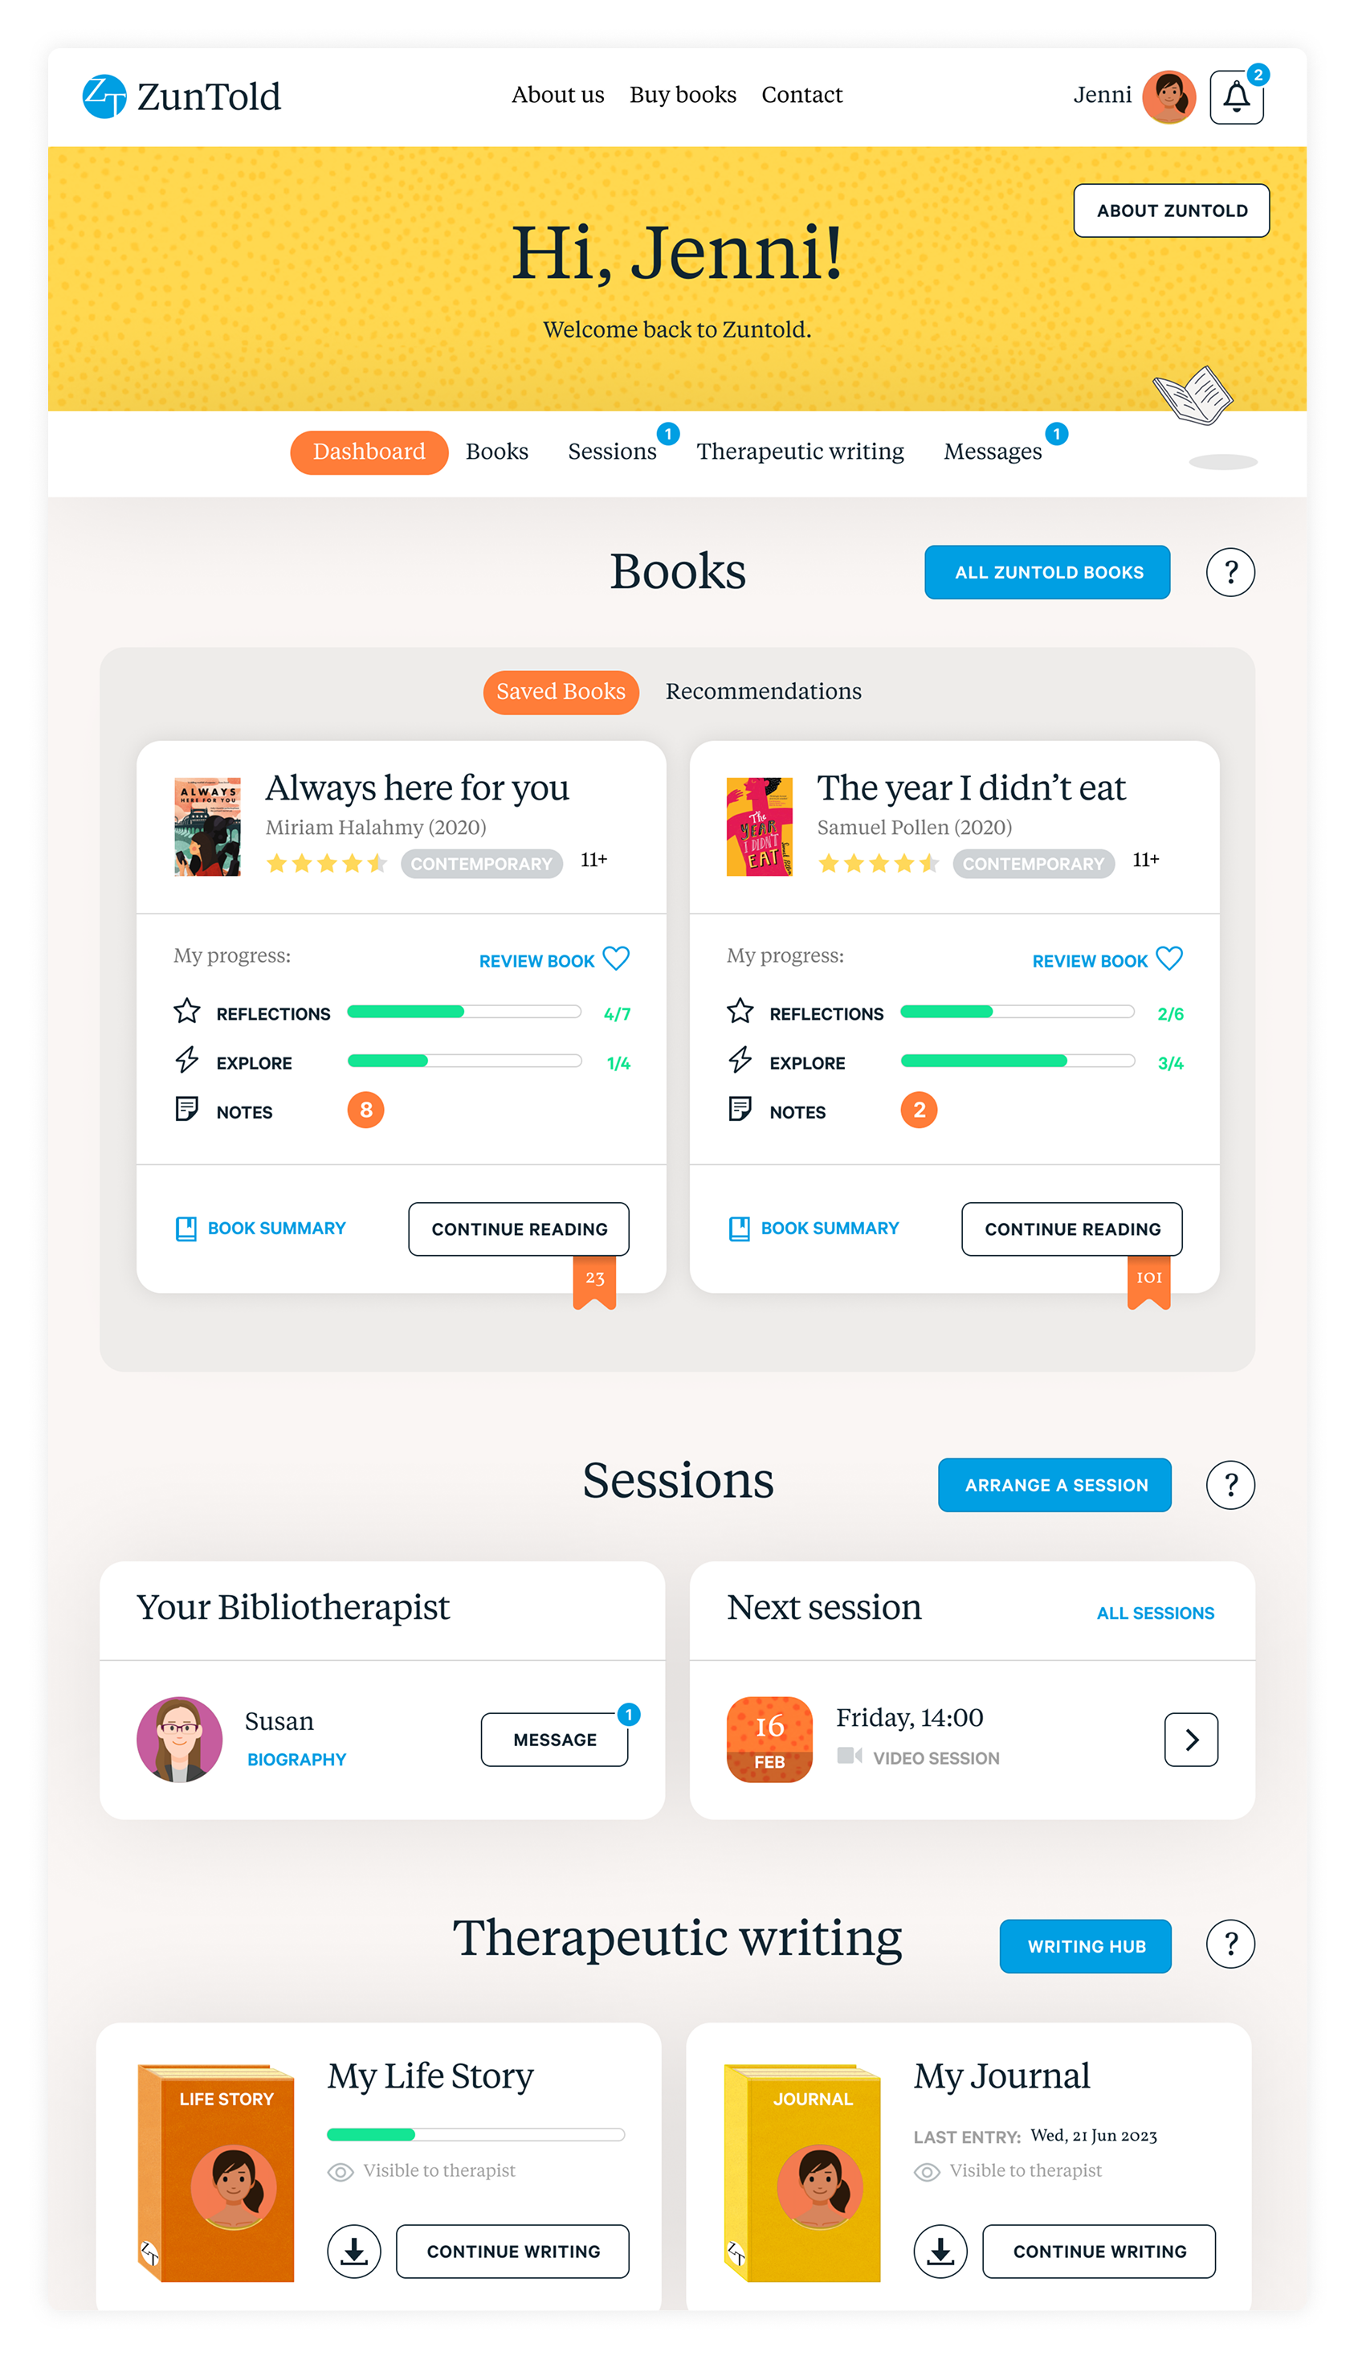The image size is (1354, 2364).
Task: Click Reflections progress bar for Always here
Action: point(464,1012)
